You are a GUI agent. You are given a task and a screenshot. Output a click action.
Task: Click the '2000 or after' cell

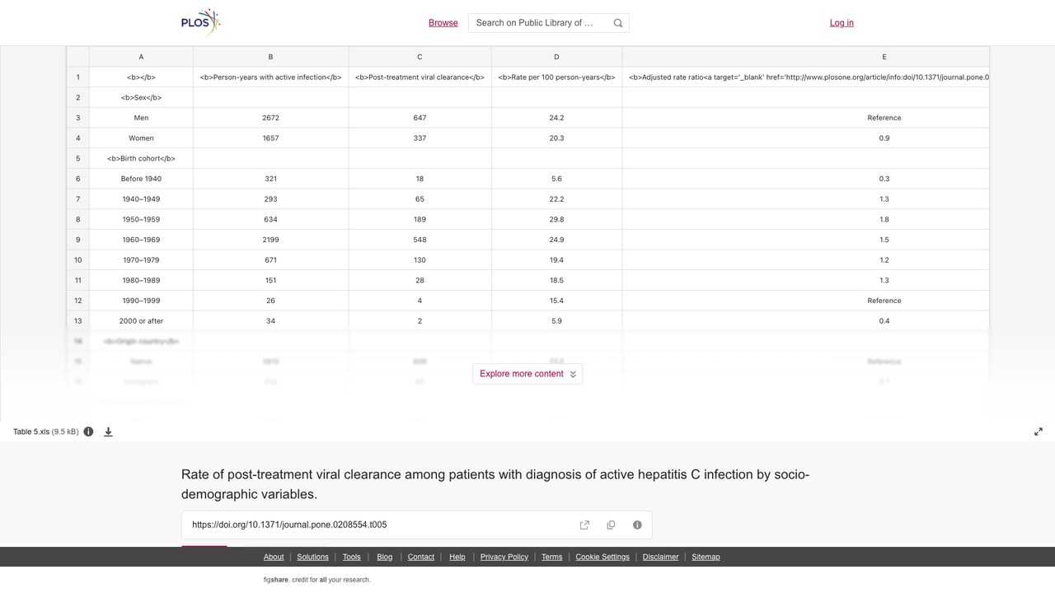point(141,321)
